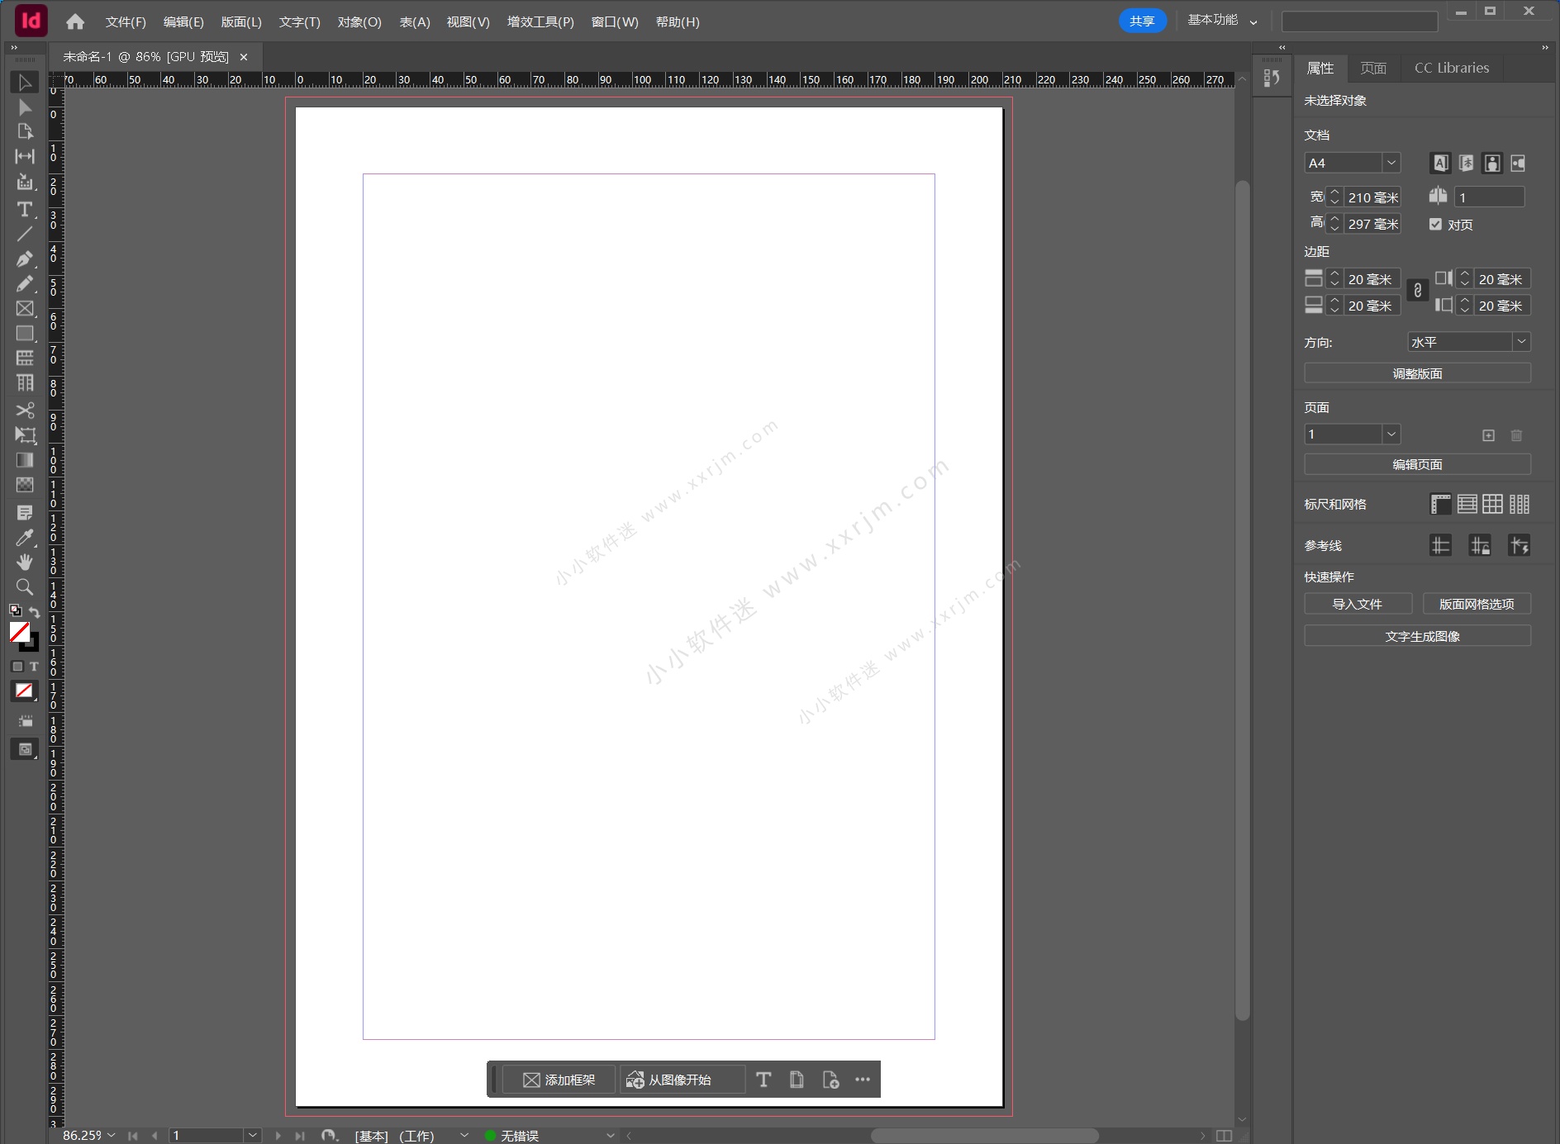Click the 调整版面 button
The width and height of the screenshot is (1560, 1144).
pos(1416,373)
